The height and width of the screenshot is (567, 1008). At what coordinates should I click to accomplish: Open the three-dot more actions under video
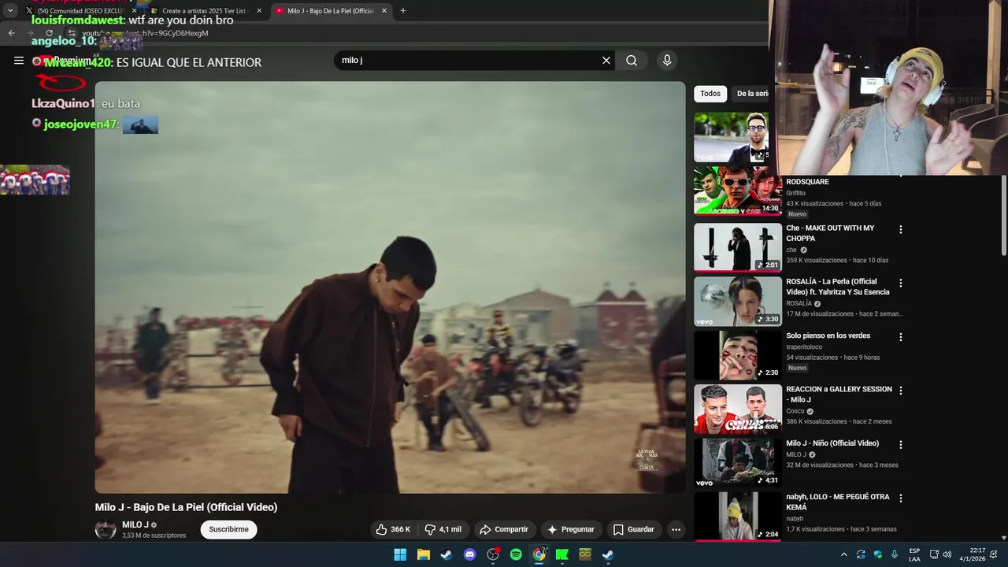pyautogui.click(x=676, y=529)
